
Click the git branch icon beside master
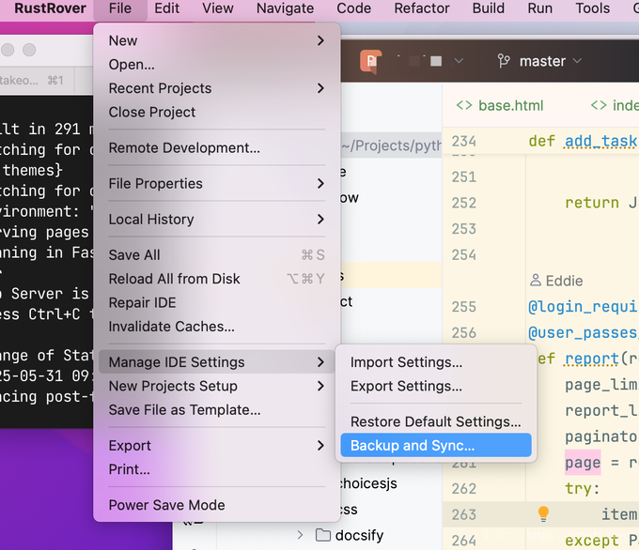tap(504, 61)
